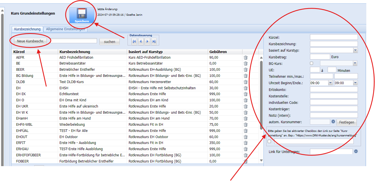375x181 pixels.
Task: Toggle the Kursanmeldung link checkbox
Action: (x=269, y=141)
